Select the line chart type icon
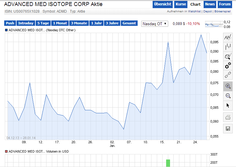The width and height of the screenshot is (236, 167). 228,37
